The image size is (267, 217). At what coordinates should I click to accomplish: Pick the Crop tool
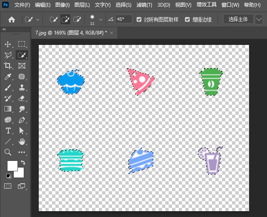click(7, 66)
